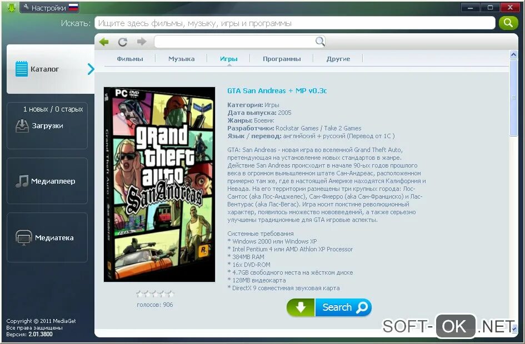Viewport: 525px width, 344px height.
Task: Open the Настройки settings button
Action: pyautogui.click(x=49, y=8)
